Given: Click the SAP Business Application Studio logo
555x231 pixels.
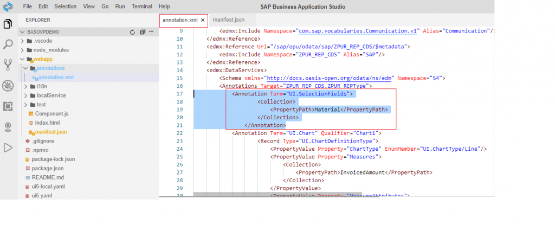Looking at the screenshot, I should point(8,7).
